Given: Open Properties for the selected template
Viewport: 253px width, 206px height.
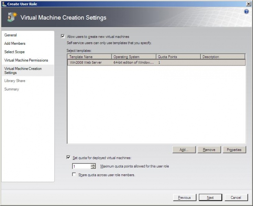Looking at the screenshot, I should point(234,150).
